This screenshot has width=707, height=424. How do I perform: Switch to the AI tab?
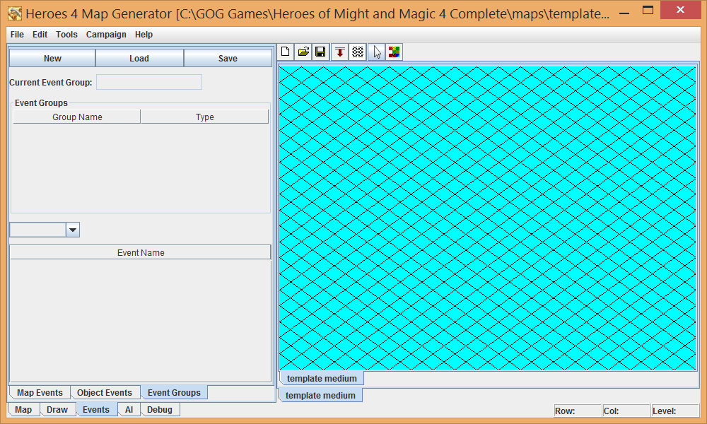tap(129, 410)
